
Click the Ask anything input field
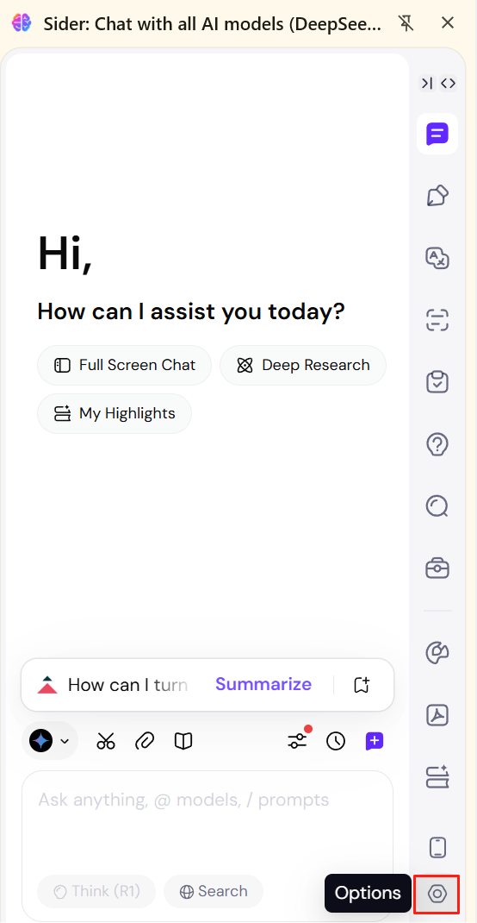[x=208, y=820]
